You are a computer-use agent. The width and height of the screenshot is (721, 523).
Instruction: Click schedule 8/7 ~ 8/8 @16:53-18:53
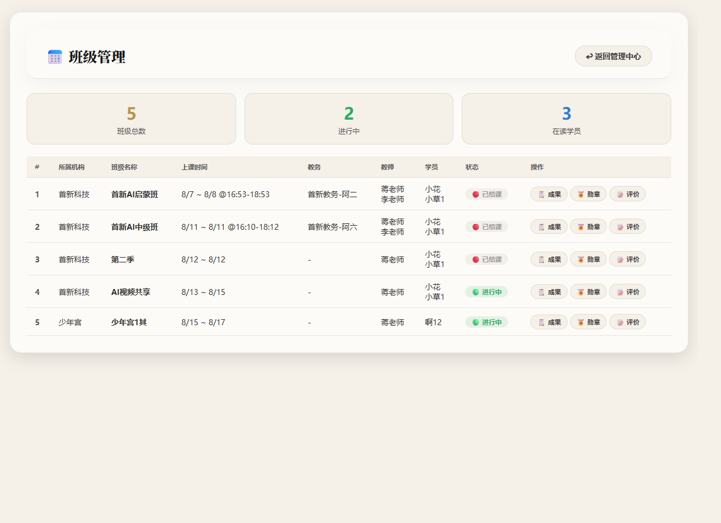[226, 194]
